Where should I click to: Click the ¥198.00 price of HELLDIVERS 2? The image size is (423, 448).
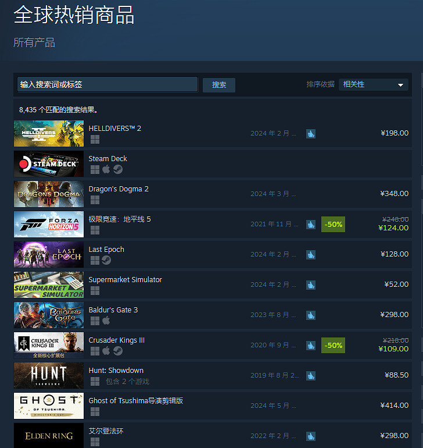[395, 133]
